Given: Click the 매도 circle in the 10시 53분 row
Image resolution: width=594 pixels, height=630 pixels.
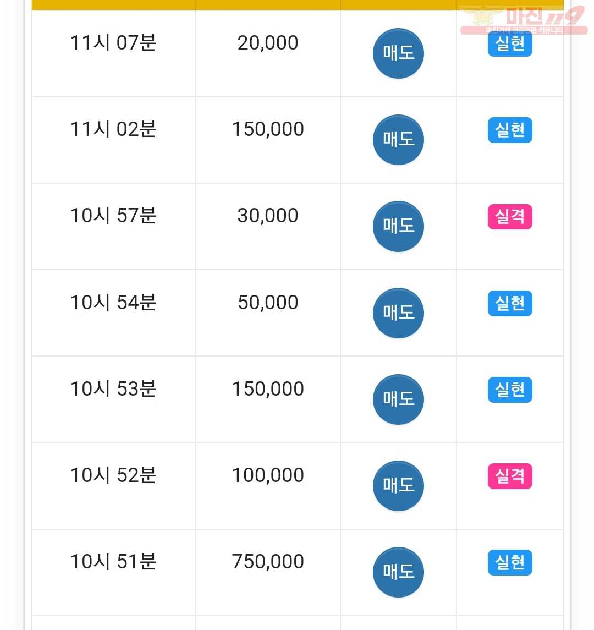Looking at the screenshot, I should coord(398,399).
